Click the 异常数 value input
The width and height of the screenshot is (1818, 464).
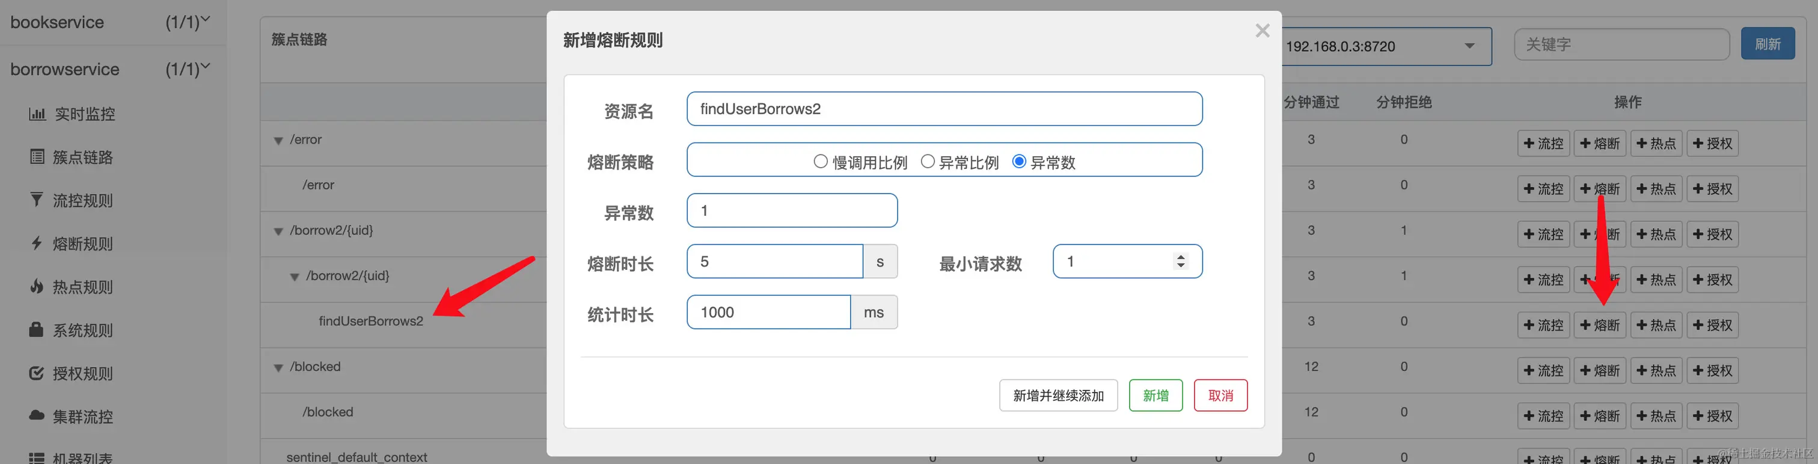click(x=792, y=210)
